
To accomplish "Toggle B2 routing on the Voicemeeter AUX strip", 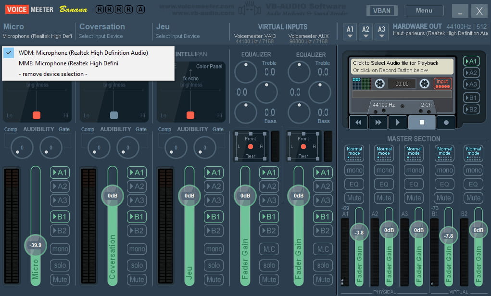I will 323,231.
